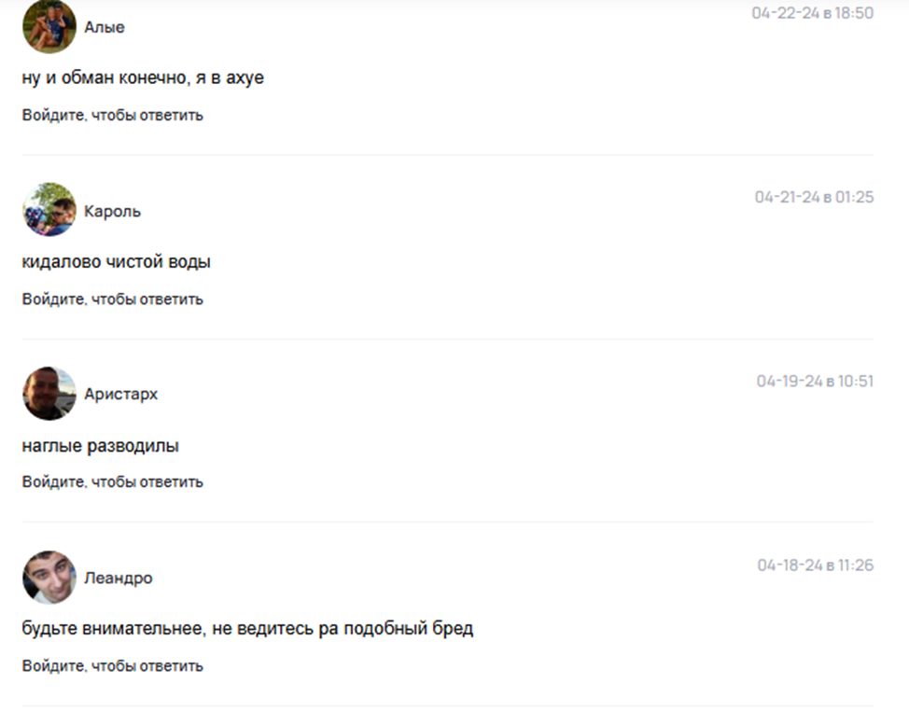Click the timestamp 04-21-24 в 01:25
This screenshot has height=725, width=909.
(x=814, y=197)
